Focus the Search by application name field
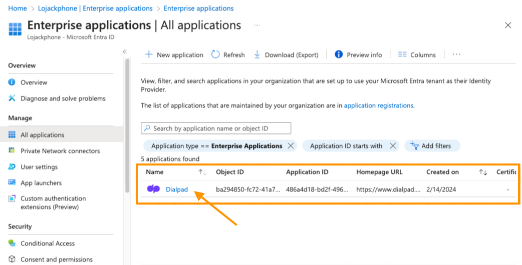The width and height of the screenshot is (522, 265). 216,128
